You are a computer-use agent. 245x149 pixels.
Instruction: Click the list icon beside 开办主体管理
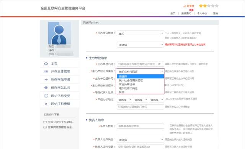coord(46,71)
